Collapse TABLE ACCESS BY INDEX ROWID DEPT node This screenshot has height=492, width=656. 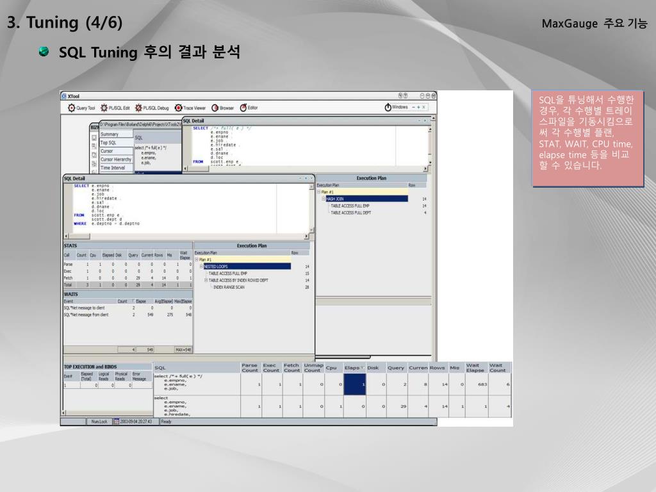click(206, 281)
